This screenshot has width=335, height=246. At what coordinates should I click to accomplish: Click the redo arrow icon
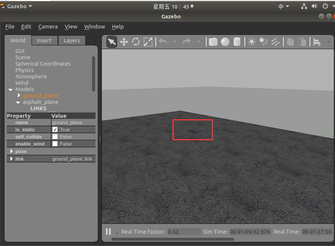coord(186,42)
